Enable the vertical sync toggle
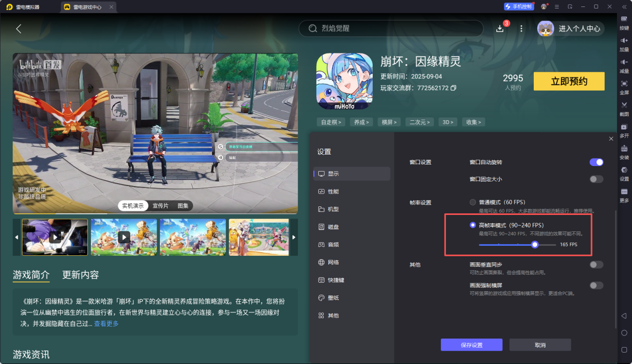 coord(596,265)
